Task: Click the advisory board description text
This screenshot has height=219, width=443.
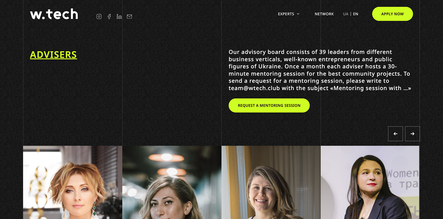Action: pyautogui.click(x=320, y=70)
